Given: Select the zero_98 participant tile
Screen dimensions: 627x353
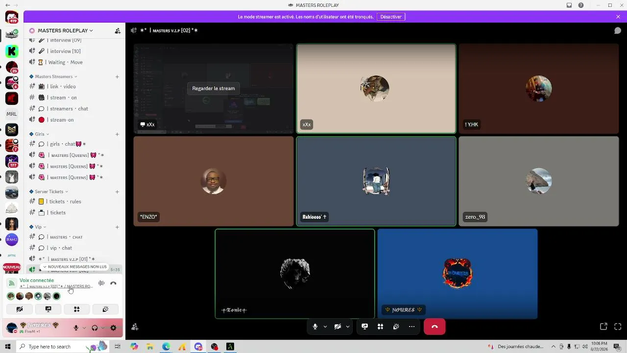Looking at the screenshot, I should 539,181.
